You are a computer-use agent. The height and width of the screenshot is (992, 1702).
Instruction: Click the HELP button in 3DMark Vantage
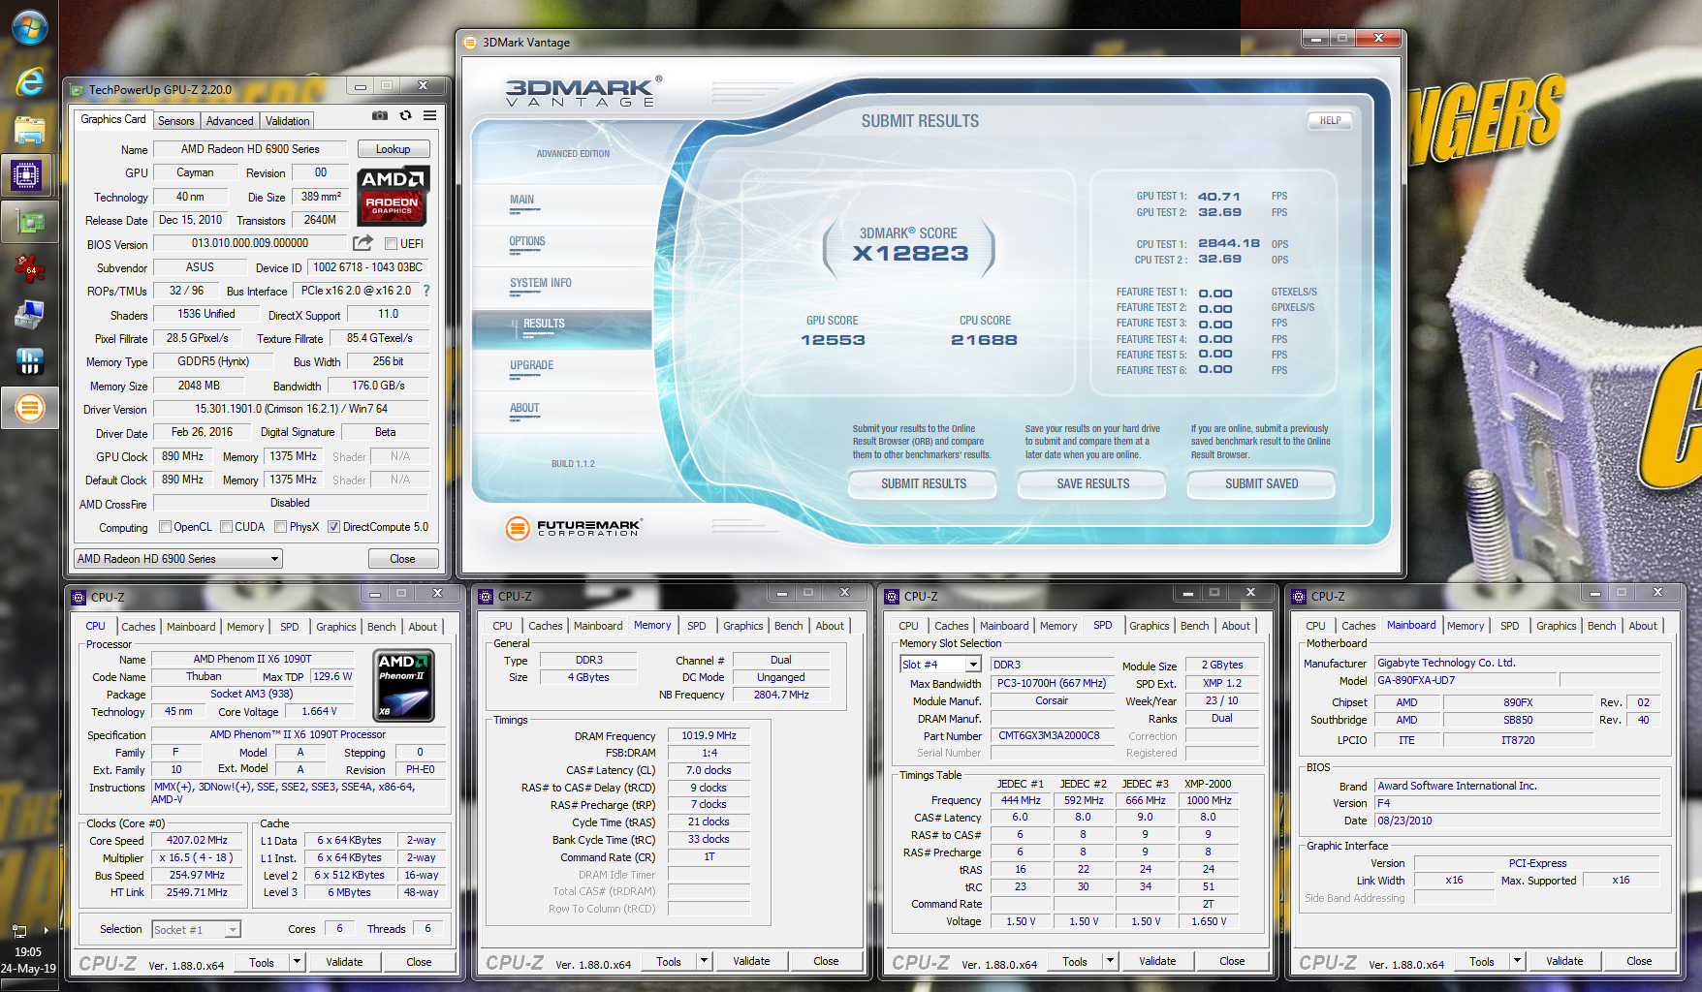pyautogui.click(x=1330, y=121)
